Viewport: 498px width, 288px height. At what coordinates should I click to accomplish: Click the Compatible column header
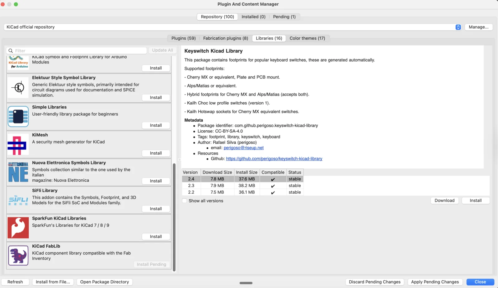273,172
